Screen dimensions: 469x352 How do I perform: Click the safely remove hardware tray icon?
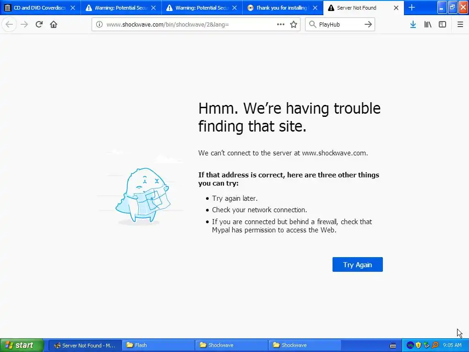pos(427,346)
